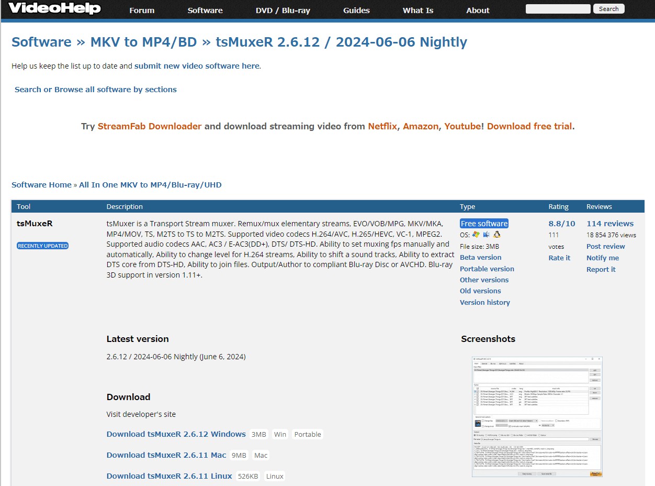
Task: Click the 8.8/10 rating
Action: tap(562, 224)
